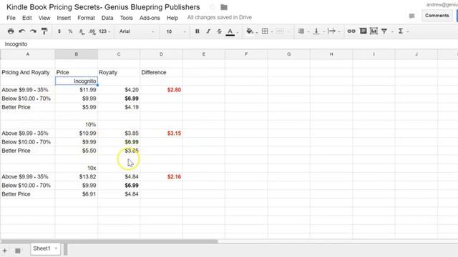Increase decimal places
The height and width of the screenshot is (257, 458).
click(x=92, y=31)
